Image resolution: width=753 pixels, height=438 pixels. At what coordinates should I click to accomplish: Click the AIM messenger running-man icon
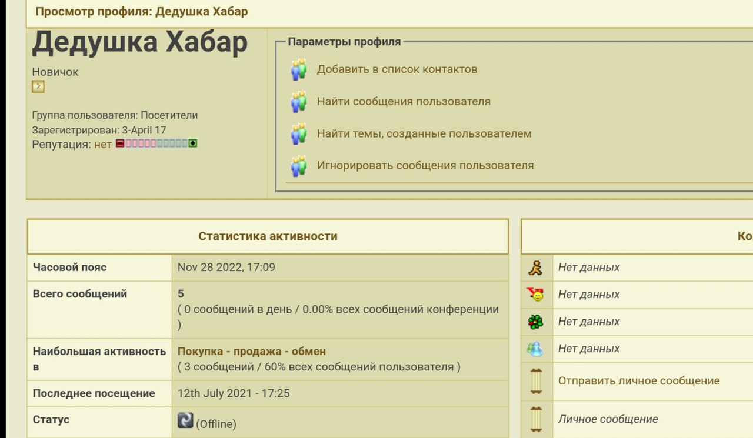click(x=536, y=267)
